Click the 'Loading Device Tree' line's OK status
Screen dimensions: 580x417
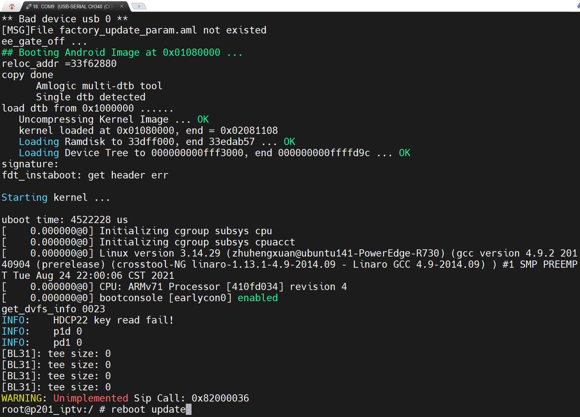click(405, 153)
